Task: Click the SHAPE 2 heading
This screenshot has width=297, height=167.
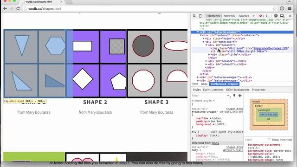Action: pyautogui.click(x=95, y=102)
